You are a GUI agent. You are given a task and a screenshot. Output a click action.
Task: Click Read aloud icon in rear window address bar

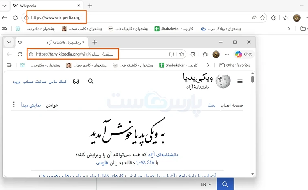coord(254,18)
